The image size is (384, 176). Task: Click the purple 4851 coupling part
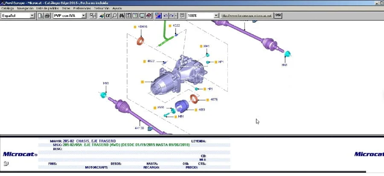click(x=182, y=106)
